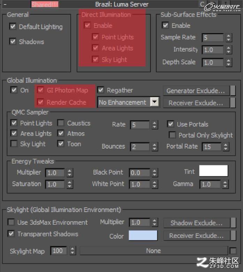Toggle Render Cache checkbox
243x272 pixels.
click(41, 102)
